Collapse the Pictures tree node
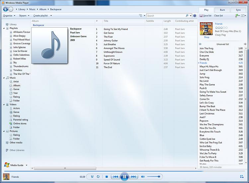 [4, 131]
